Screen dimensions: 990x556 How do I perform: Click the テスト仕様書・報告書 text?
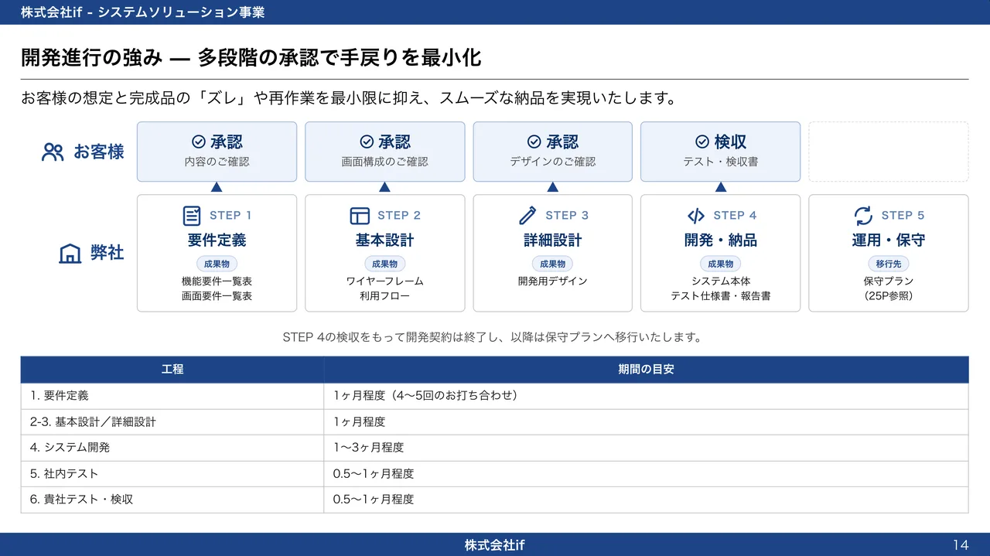click(x=721, y=296)
